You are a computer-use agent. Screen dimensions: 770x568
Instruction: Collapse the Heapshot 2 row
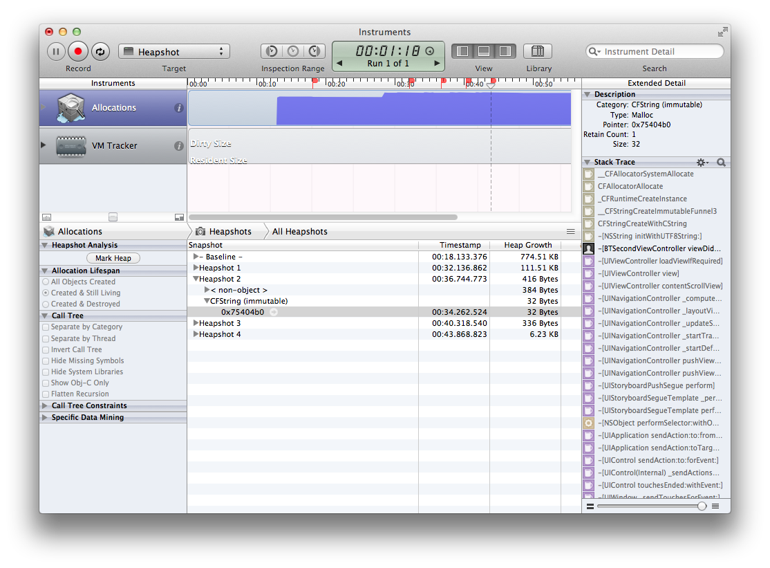pyautogui.click(x=196, y=279)
